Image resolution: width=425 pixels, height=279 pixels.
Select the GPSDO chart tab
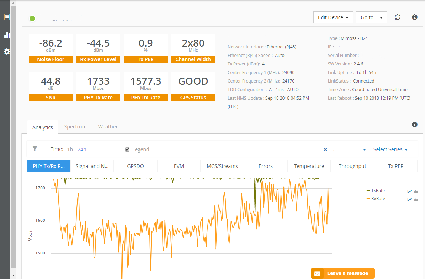click(136, 166)
